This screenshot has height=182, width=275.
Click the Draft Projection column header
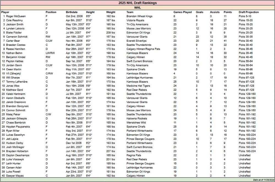249,12
